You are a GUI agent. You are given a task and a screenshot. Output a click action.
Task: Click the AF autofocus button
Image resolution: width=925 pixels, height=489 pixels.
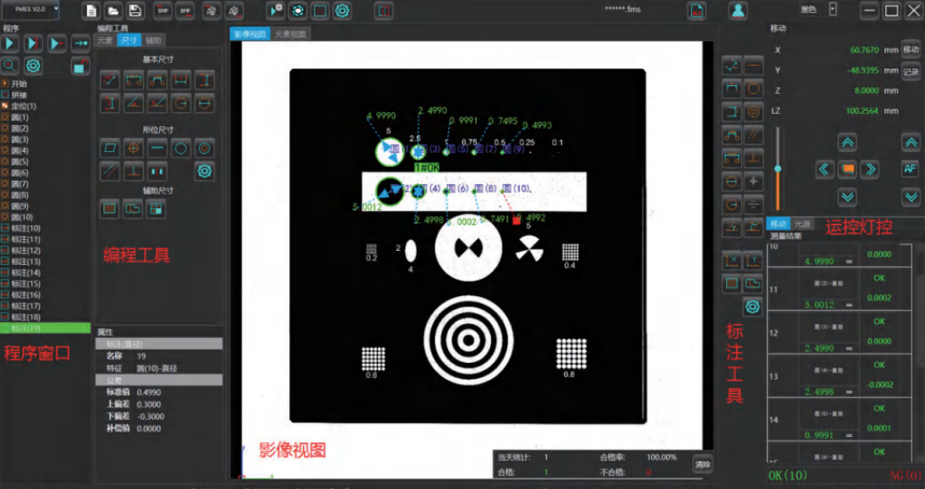910,169
